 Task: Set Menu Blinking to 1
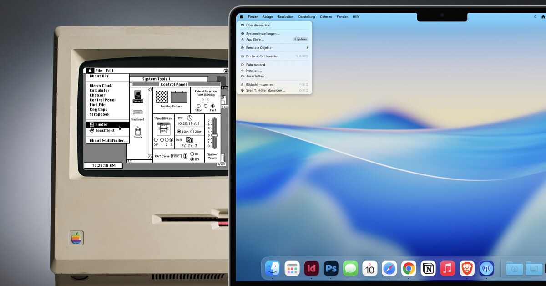pyautogui.click(x=161, y=140)
